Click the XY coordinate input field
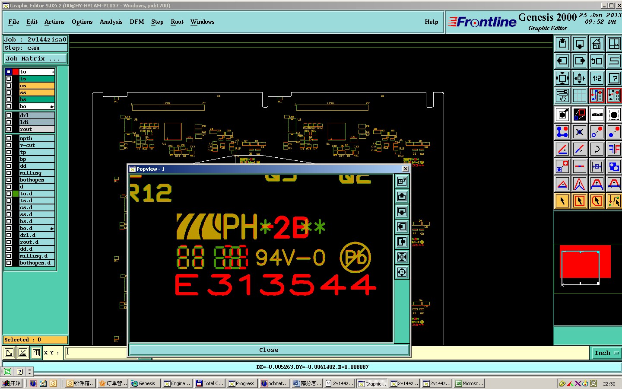This screenshot has width=622, height=389. [x=96, y=353]
